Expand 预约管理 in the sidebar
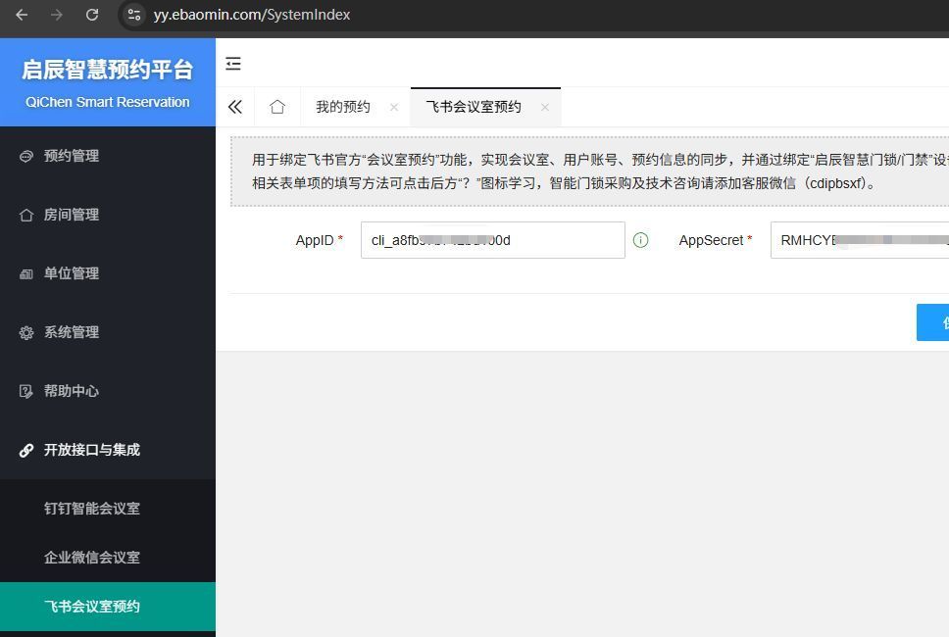The width and height of the screenshot is (949, 637). [x=108, y=156]
